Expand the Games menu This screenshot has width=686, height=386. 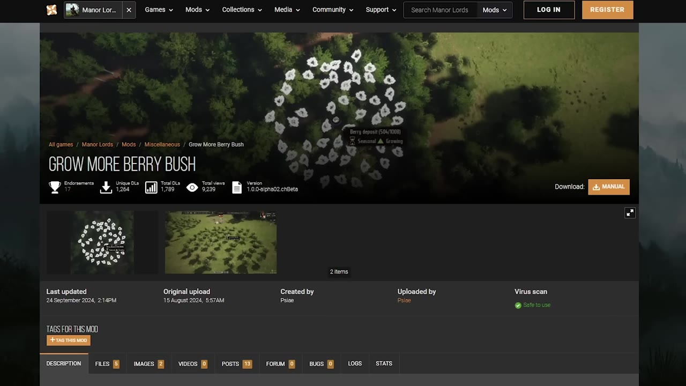tap(159, 10)
